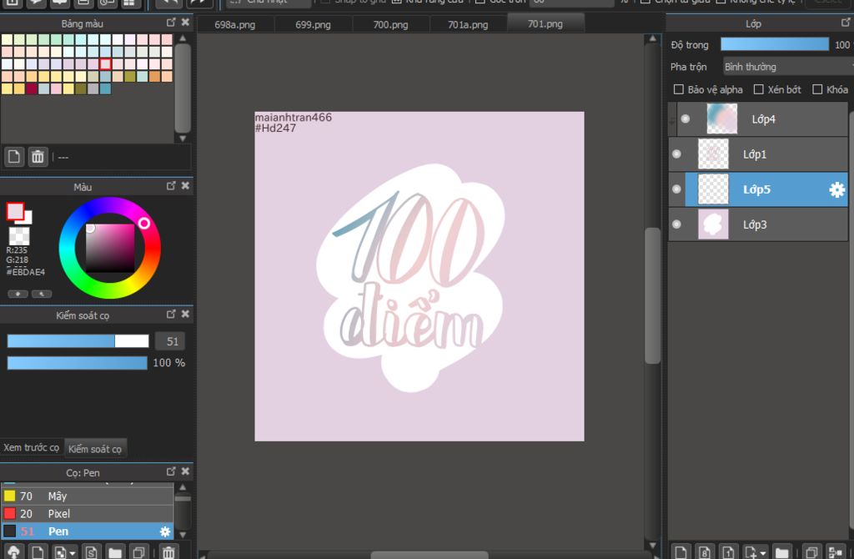The height and width of the screenshot is (559, 854).
Task: Enable Xén bớt clipping checkbox
Action: 758,89
